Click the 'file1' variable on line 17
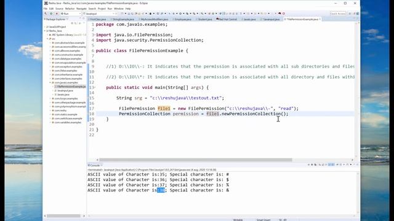This screenshot has height=221, width=394. pyautogui.click(x=164, y=109)
